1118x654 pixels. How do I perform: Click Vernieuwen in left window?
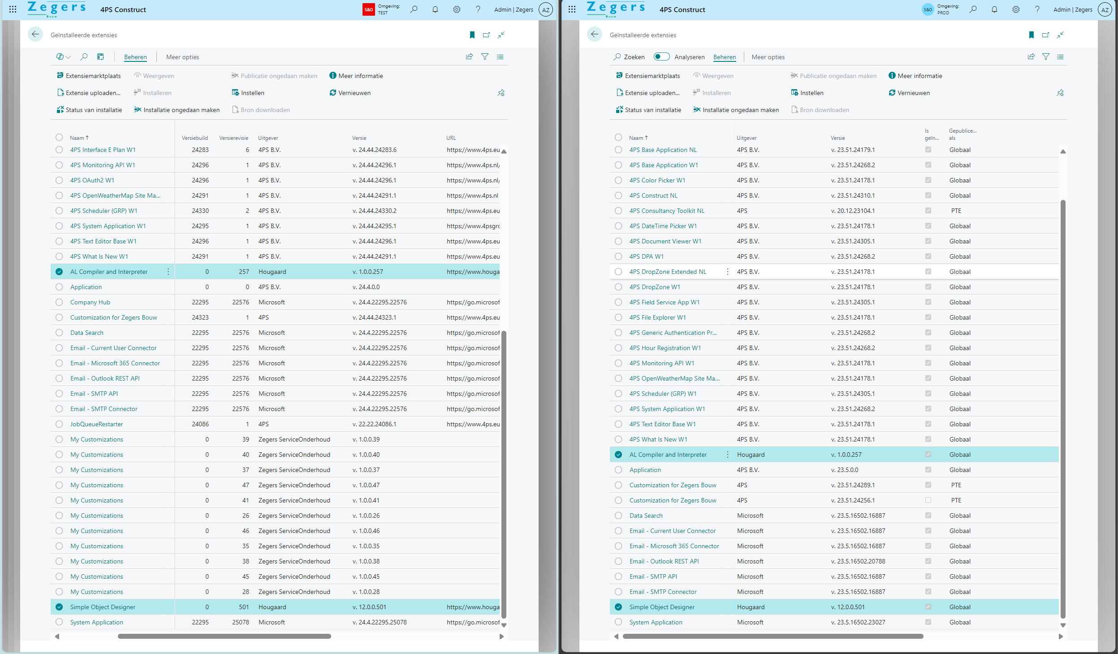pos(350,93)
